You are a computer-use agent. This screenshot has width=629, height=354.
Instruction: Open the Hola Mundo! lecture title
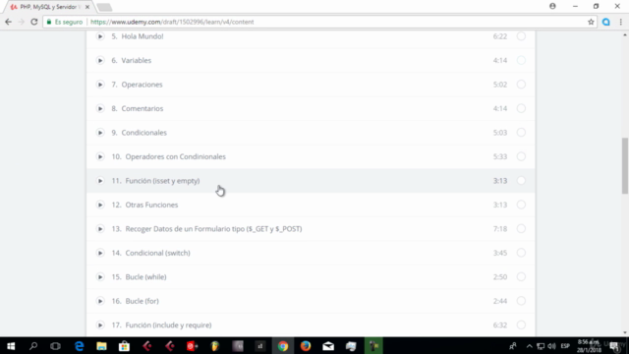pos(143,36)
